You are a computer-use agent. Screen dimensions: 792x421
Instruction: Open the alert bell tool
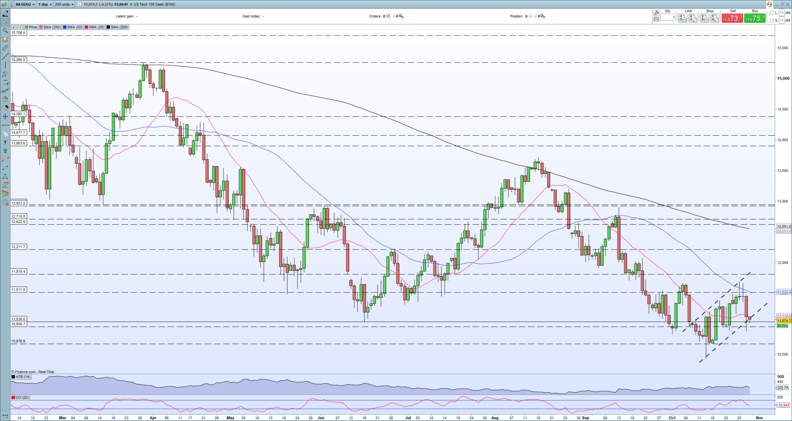[x=5, y=40]
